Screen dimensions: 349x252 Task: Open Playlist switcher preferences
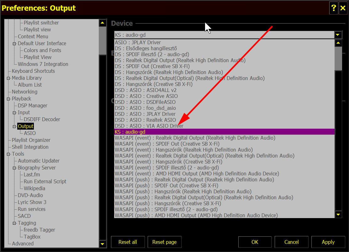(41, 23)
